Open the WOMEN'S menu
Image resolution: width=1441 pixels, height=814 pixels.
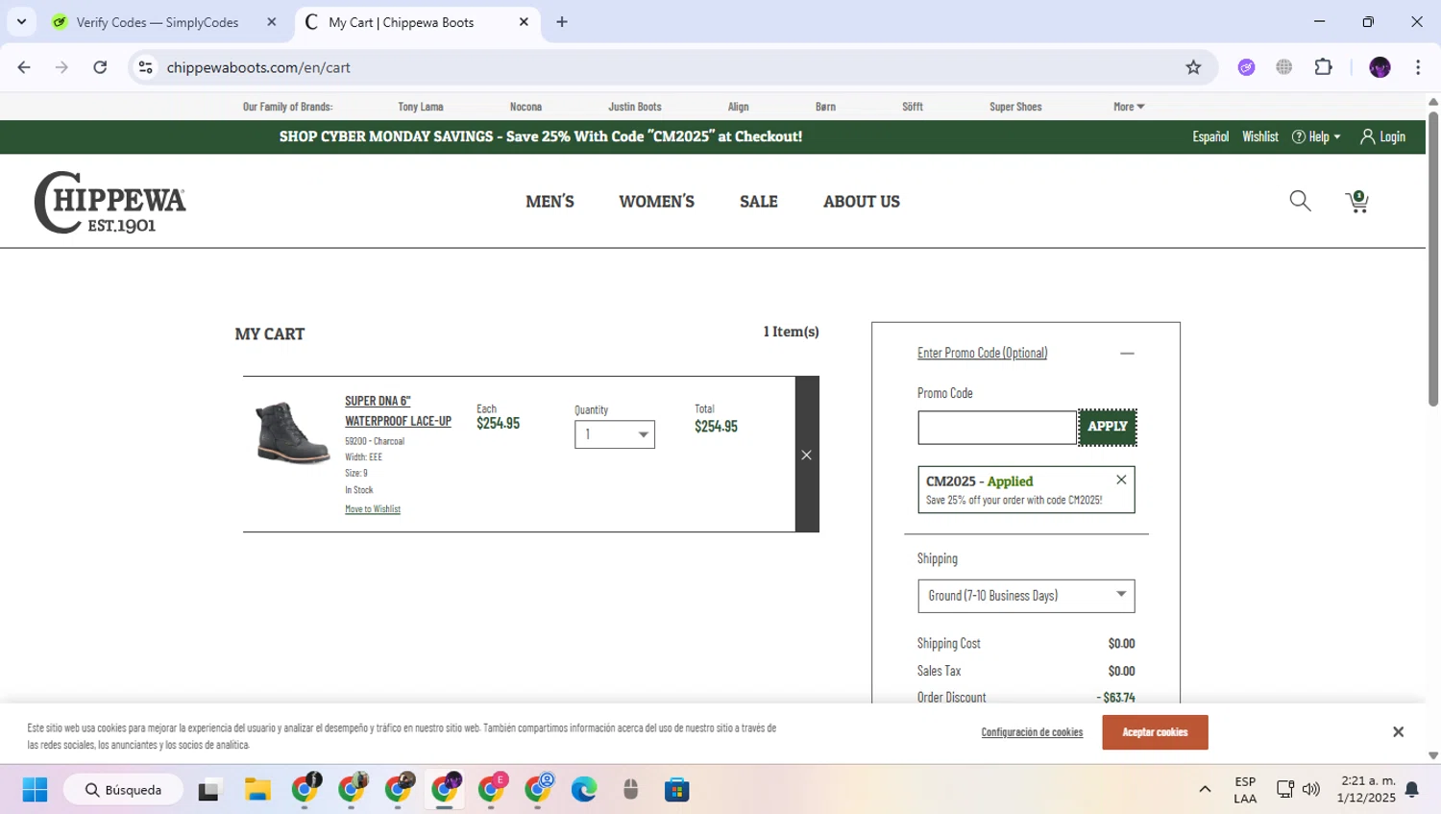point(656,202)
